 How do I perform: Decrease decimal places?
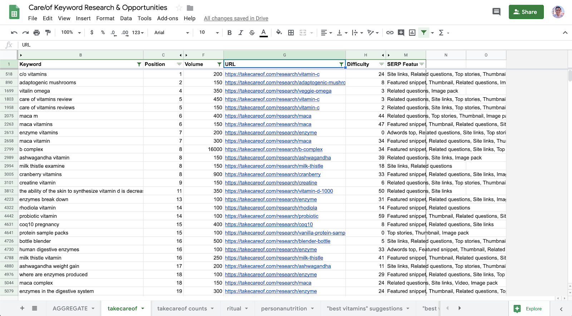pyautogui.click(x=113, y=33)
